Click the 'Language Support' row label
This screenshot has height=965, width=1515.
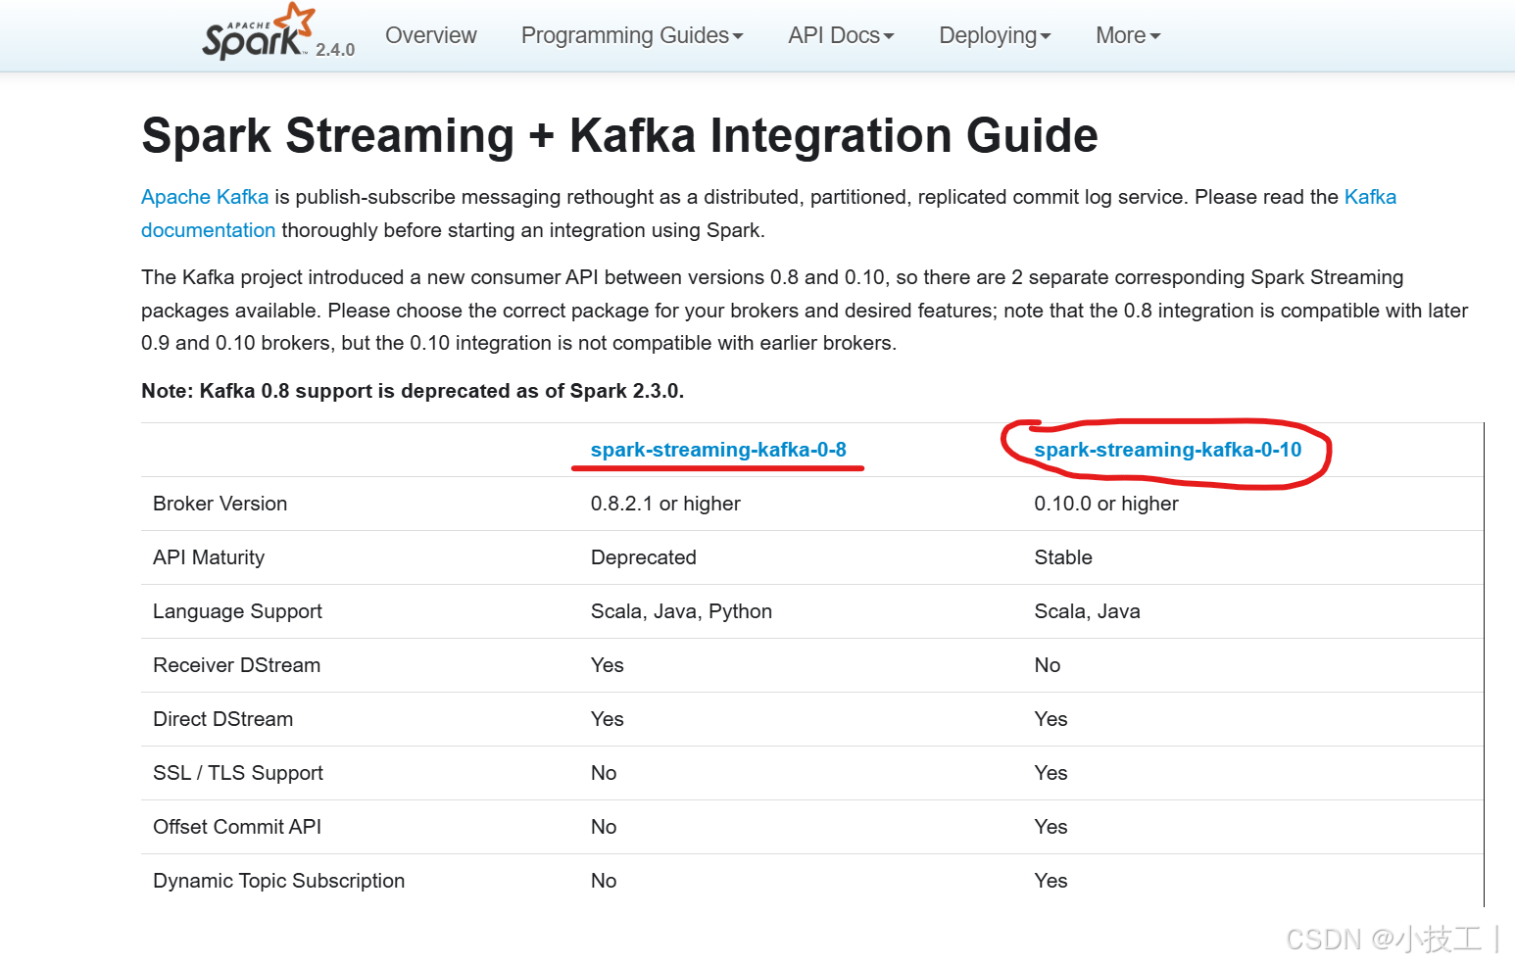click(237, 611)
